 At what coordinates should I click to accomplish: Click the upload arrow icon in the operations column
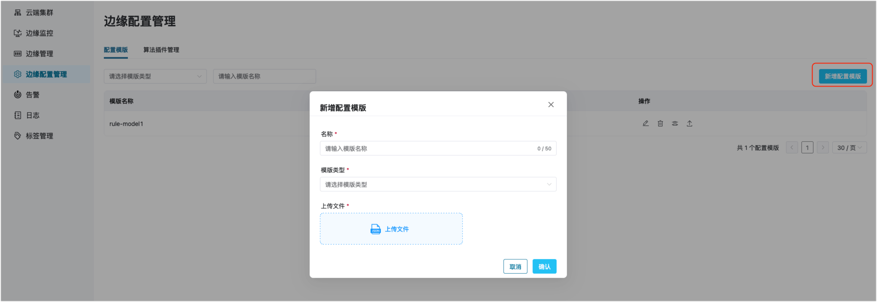tap(689, 123)
